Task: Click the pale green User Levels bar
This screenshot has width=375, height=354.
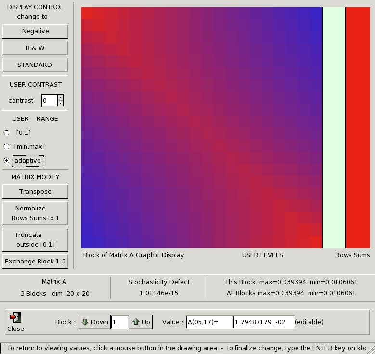Action: pos(334,128)
